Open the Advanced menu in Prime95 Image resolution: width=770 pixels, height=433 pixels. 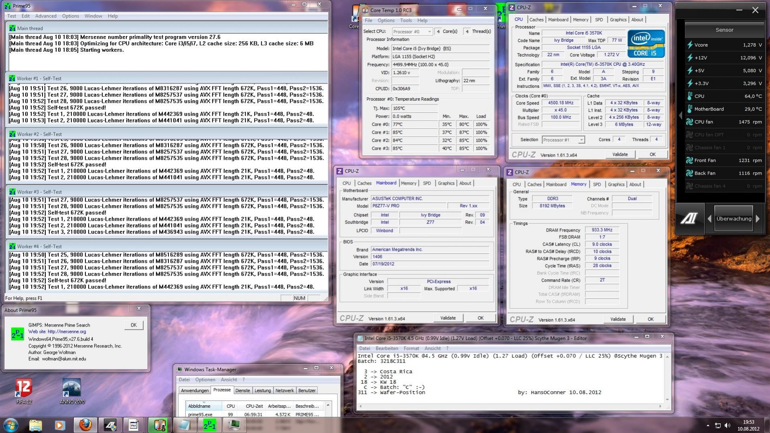coord(46,16)
